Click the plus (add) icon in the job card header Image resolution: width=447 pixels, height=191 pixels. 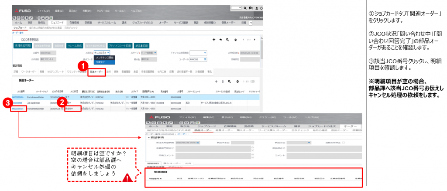(x=214, y=39)
